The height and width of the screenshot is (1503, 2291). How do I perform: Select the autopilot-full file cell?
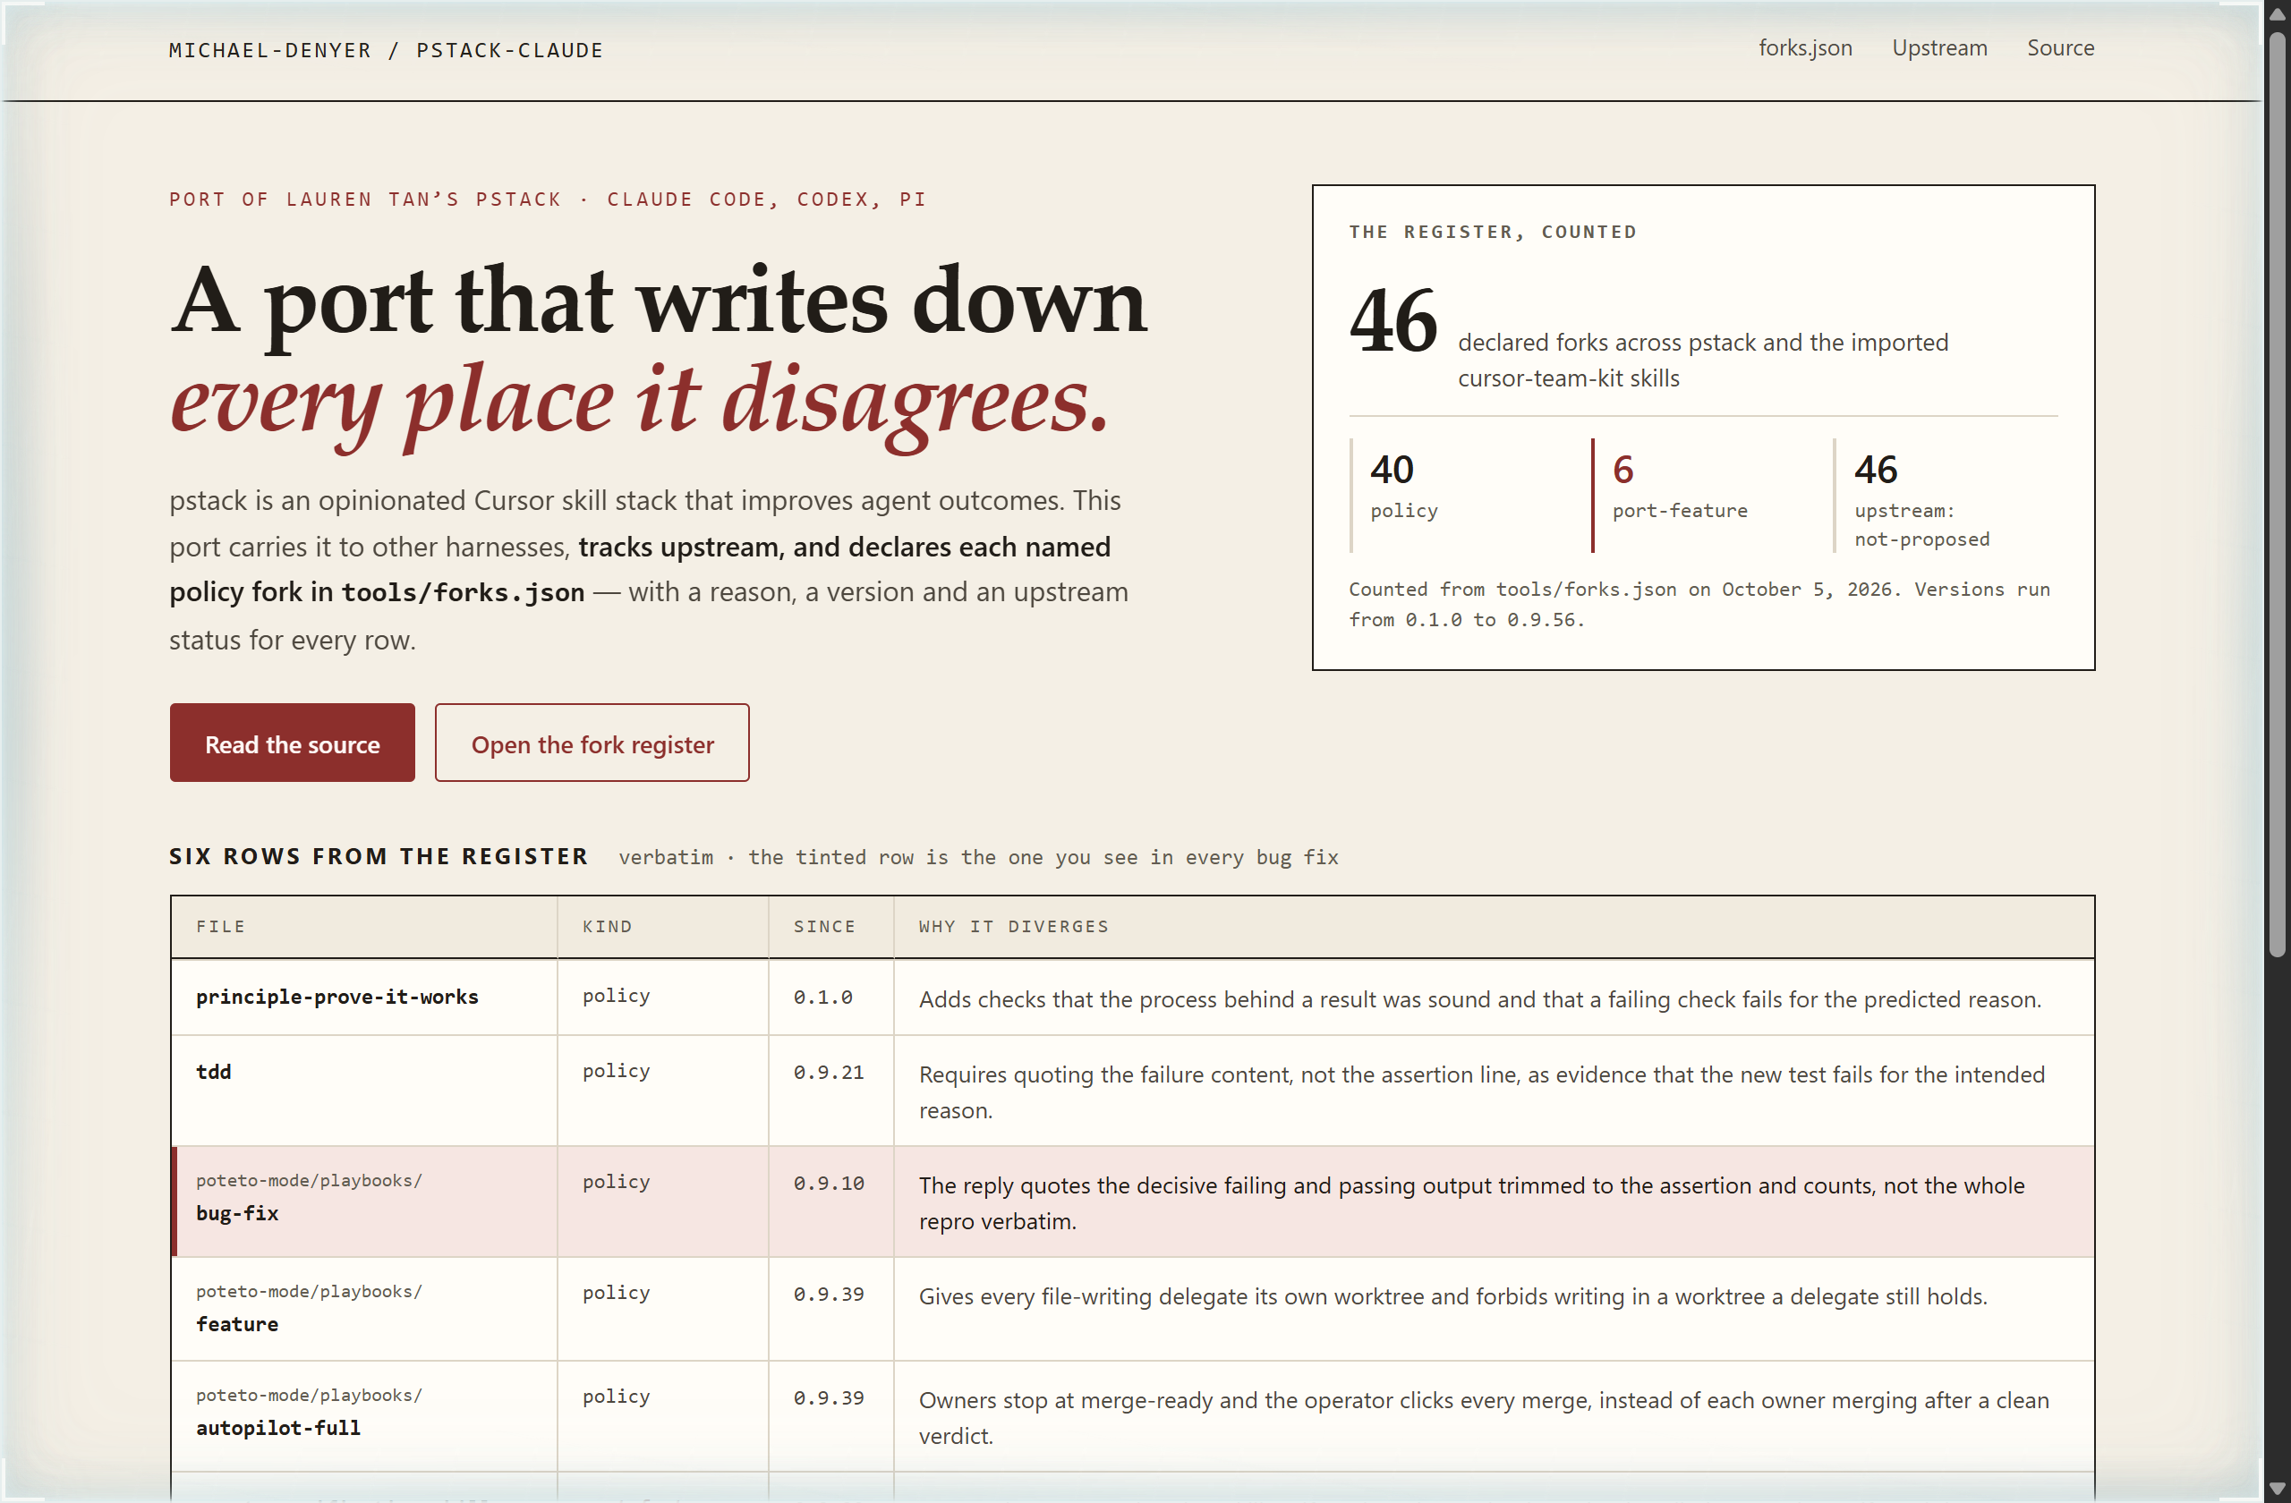pyautogui.click(x=364, y=1415)
